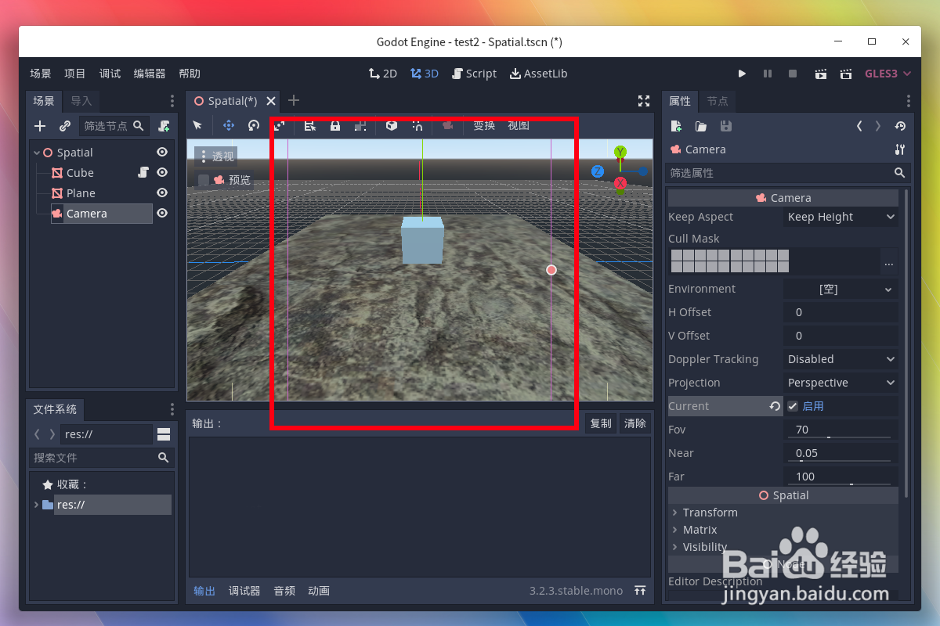The height and width of the screenshot is (626, 940).
Task: Toggle visibility of Spatial node
Action: (x=162, y=152)
